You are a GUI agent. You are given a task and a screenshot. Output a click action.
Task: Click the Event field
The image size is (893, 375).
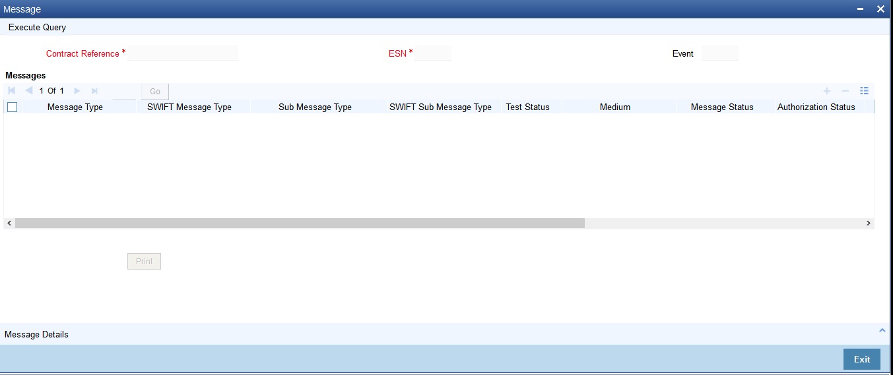(720, 53)
